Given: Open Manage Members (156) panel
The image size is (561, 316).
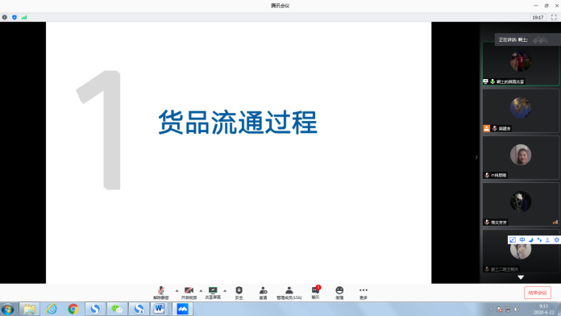Looking at the screenshot, I should pos(289,293).
